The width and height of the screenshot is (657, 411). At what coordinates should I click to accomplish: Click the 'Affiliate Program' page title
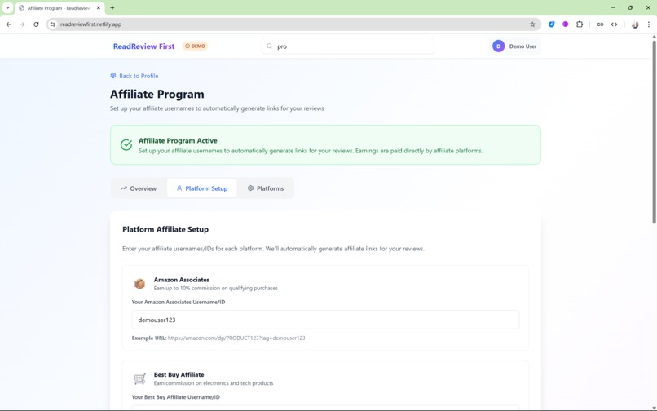coord(157,94)
